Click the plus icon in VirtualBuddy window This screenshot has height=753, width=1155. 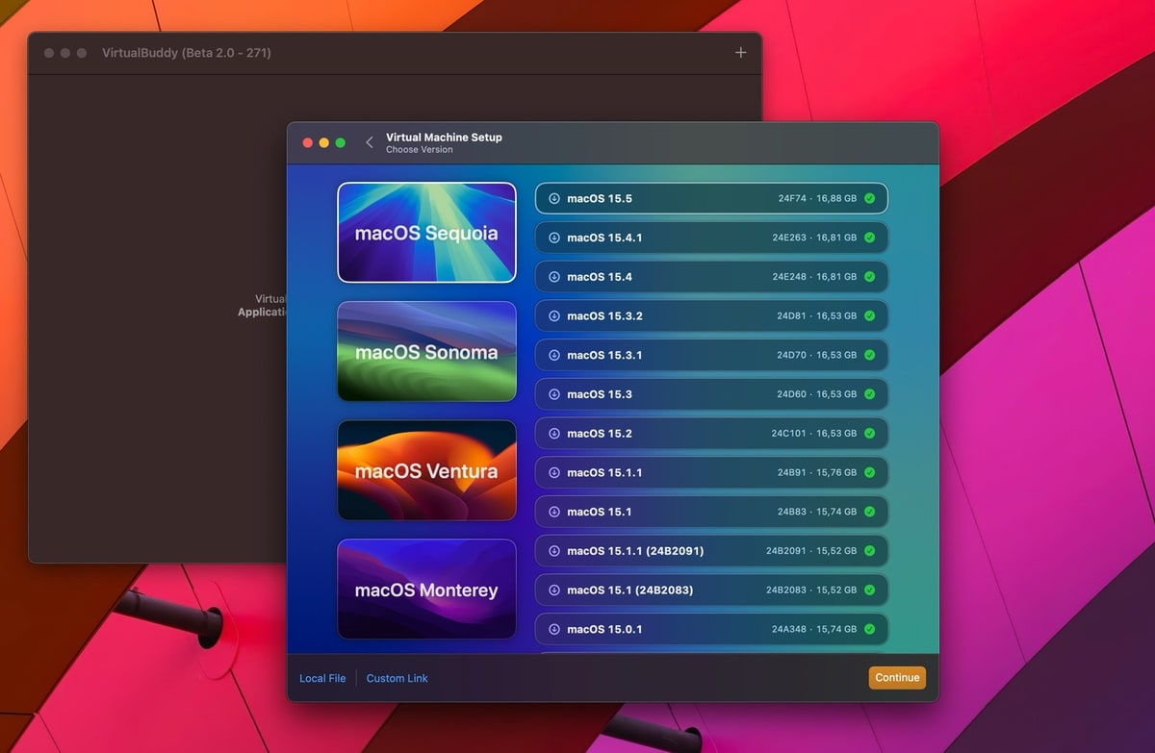coord(740,53)
